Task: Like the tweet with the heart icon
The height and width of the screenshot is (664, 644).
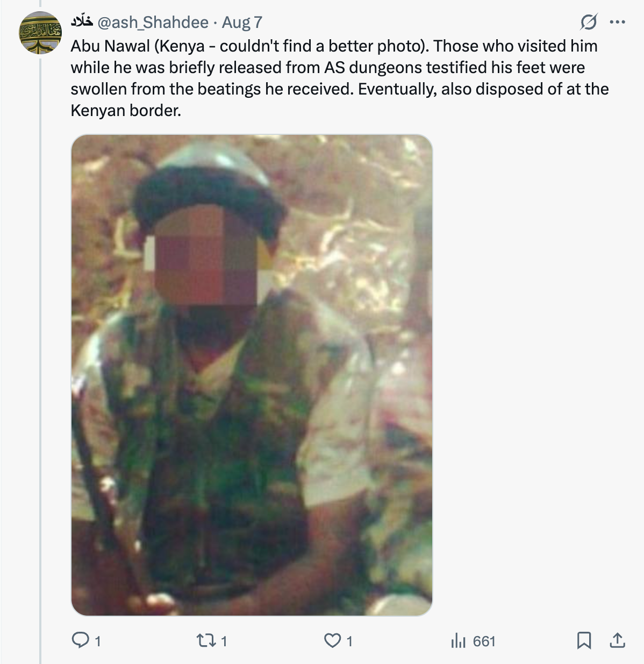Action: [x=332, y=640]
